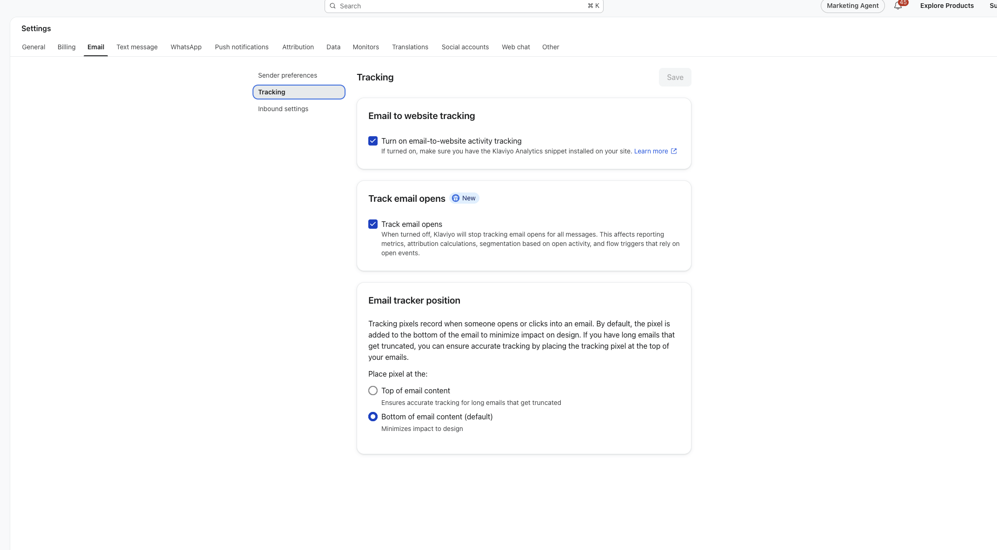Switch to Social accounts tab

465,47
